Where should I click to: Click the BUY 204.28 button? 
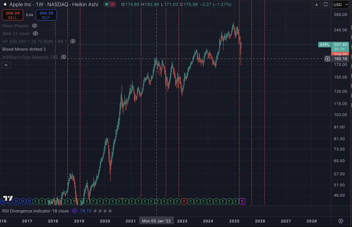(46, 15)
